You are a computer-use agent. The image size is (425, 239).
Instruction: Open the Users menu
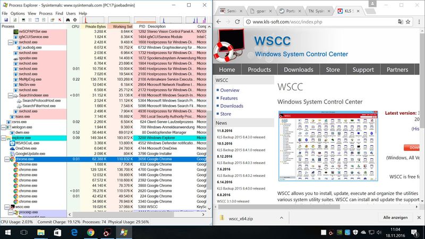pyautogui.click(x=71, y=13)
